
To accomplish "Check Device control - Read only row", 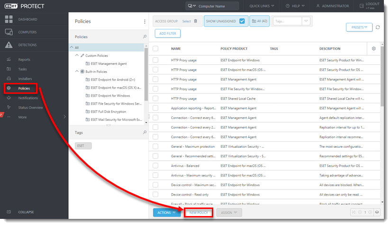I will click(x=155, y=194).
